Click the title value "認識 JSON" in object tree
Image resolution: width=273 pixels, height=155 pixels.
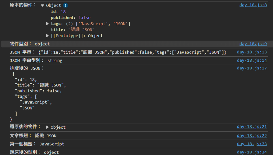coord(81,30)
